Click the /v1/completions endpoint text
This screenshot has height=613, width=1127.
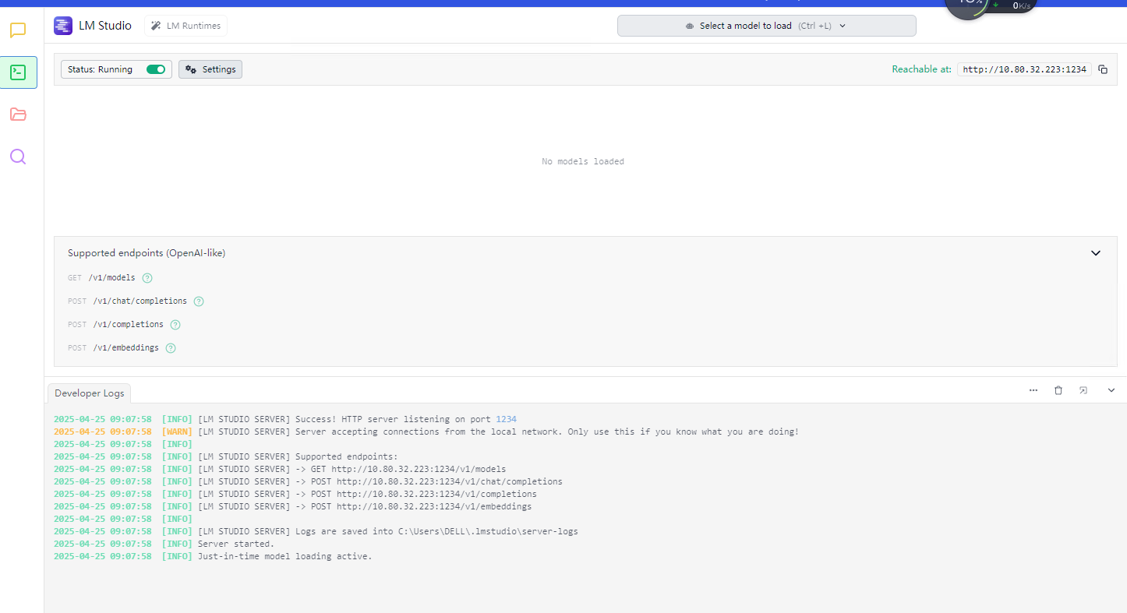click(x=129, y=325)
